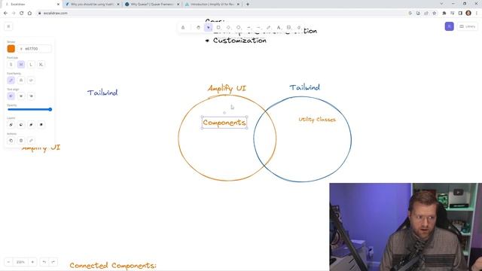The height and width of the screenshot is (271, 482).
Task: Select the Ellipse tool
Action: tap(239, 28)
